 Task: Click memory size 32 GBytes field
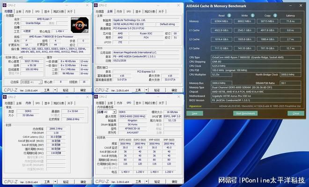[x=28, y=115]
